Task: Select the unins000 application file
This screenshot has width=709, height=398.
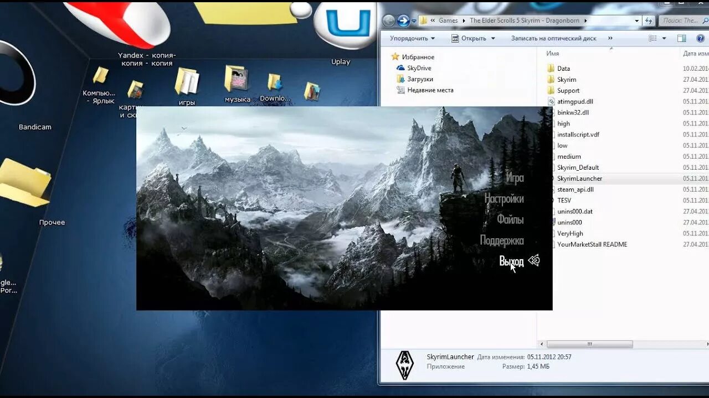Action: tap(569, 222)
